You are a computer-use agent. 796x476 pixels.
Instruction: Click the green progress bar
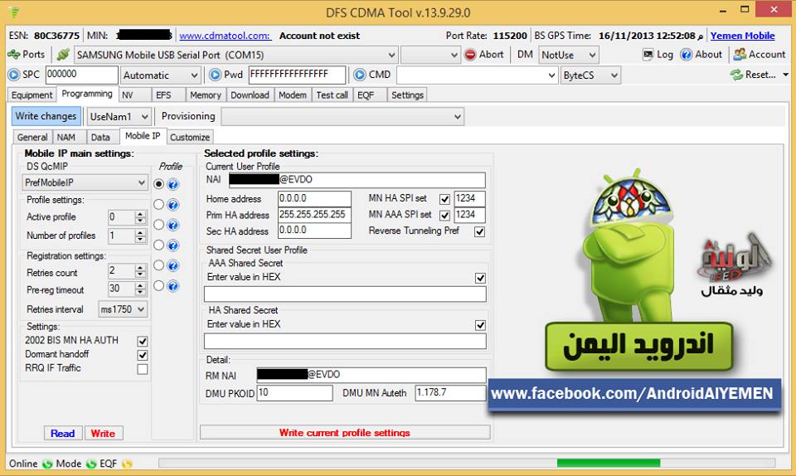point(608,463)
